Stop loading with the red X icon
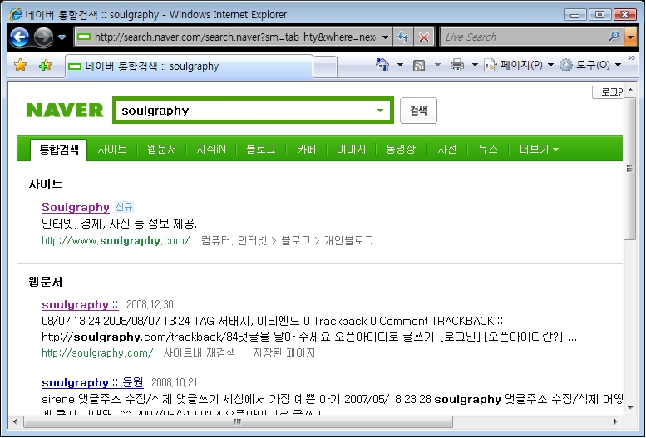The height and width of the screenshot is (438, 646). (423, 37)
